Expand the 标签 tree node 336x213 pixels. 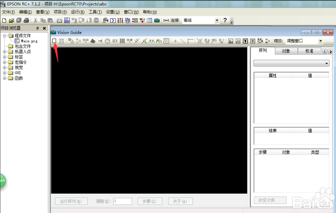[5, 57]
